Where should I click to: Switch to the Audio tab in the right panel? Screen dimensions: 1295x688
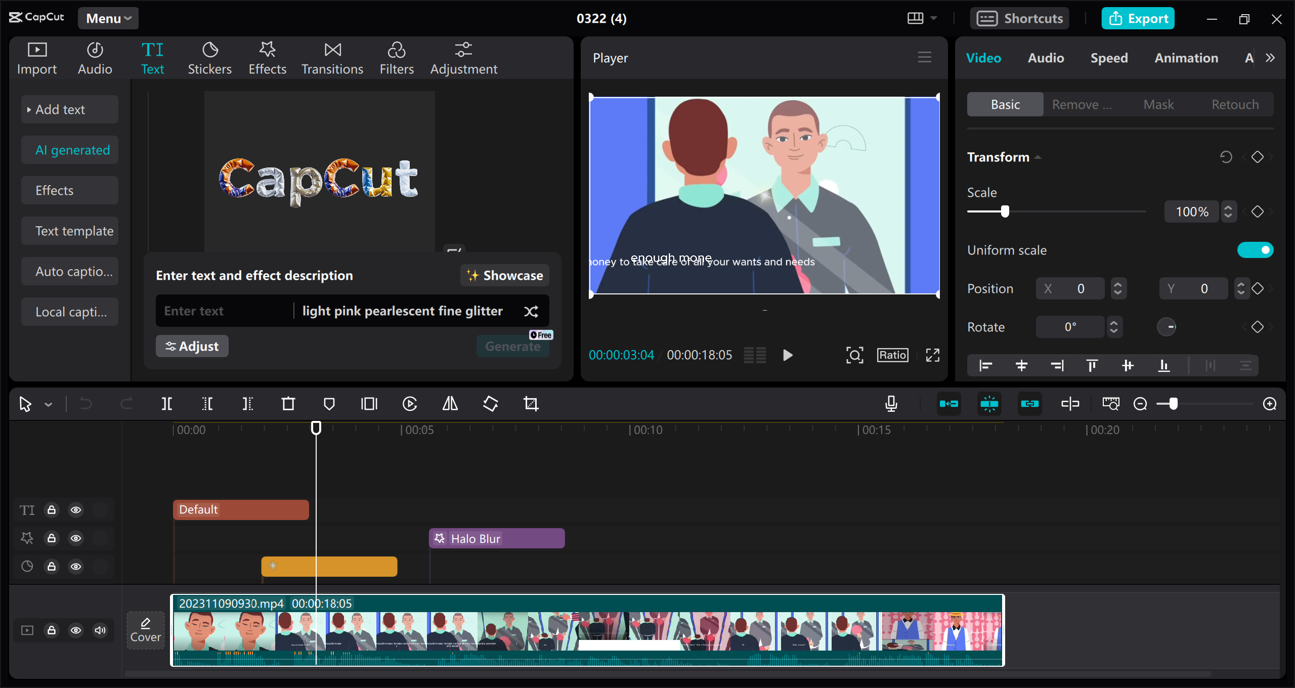point(1045,58)
